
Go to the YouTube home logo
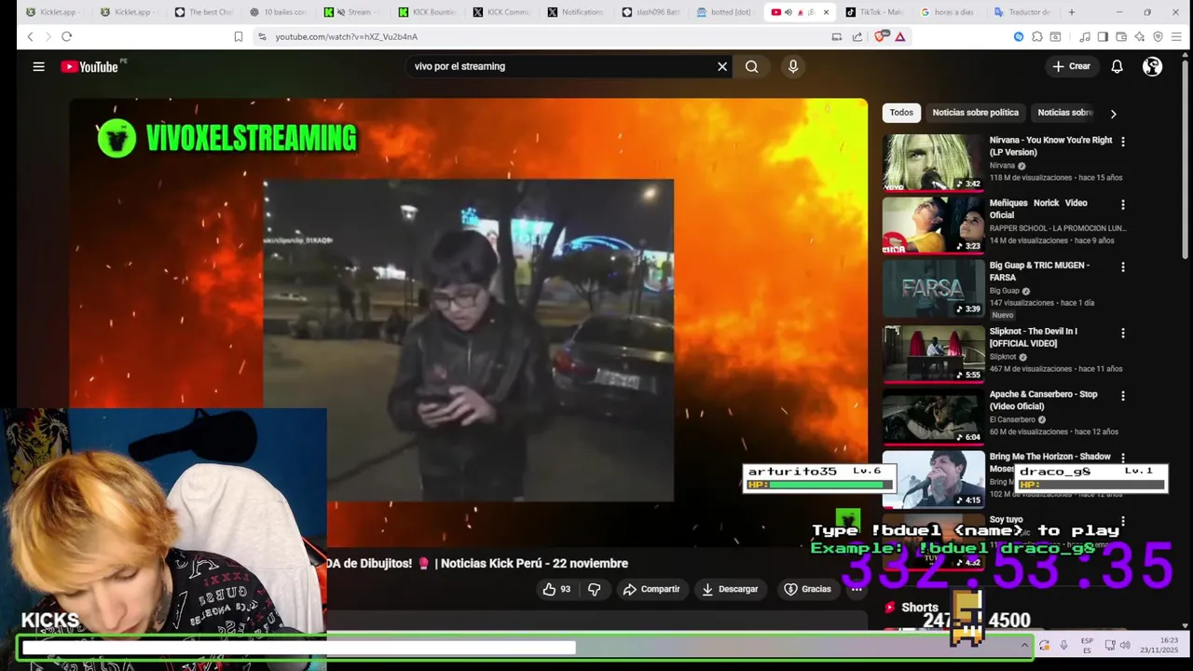91,66
